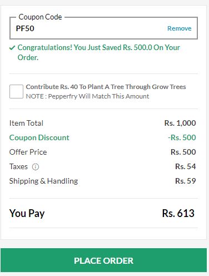209x276 pixels.
Task: Click the Coupon Discount label
Action: (39, 137)
